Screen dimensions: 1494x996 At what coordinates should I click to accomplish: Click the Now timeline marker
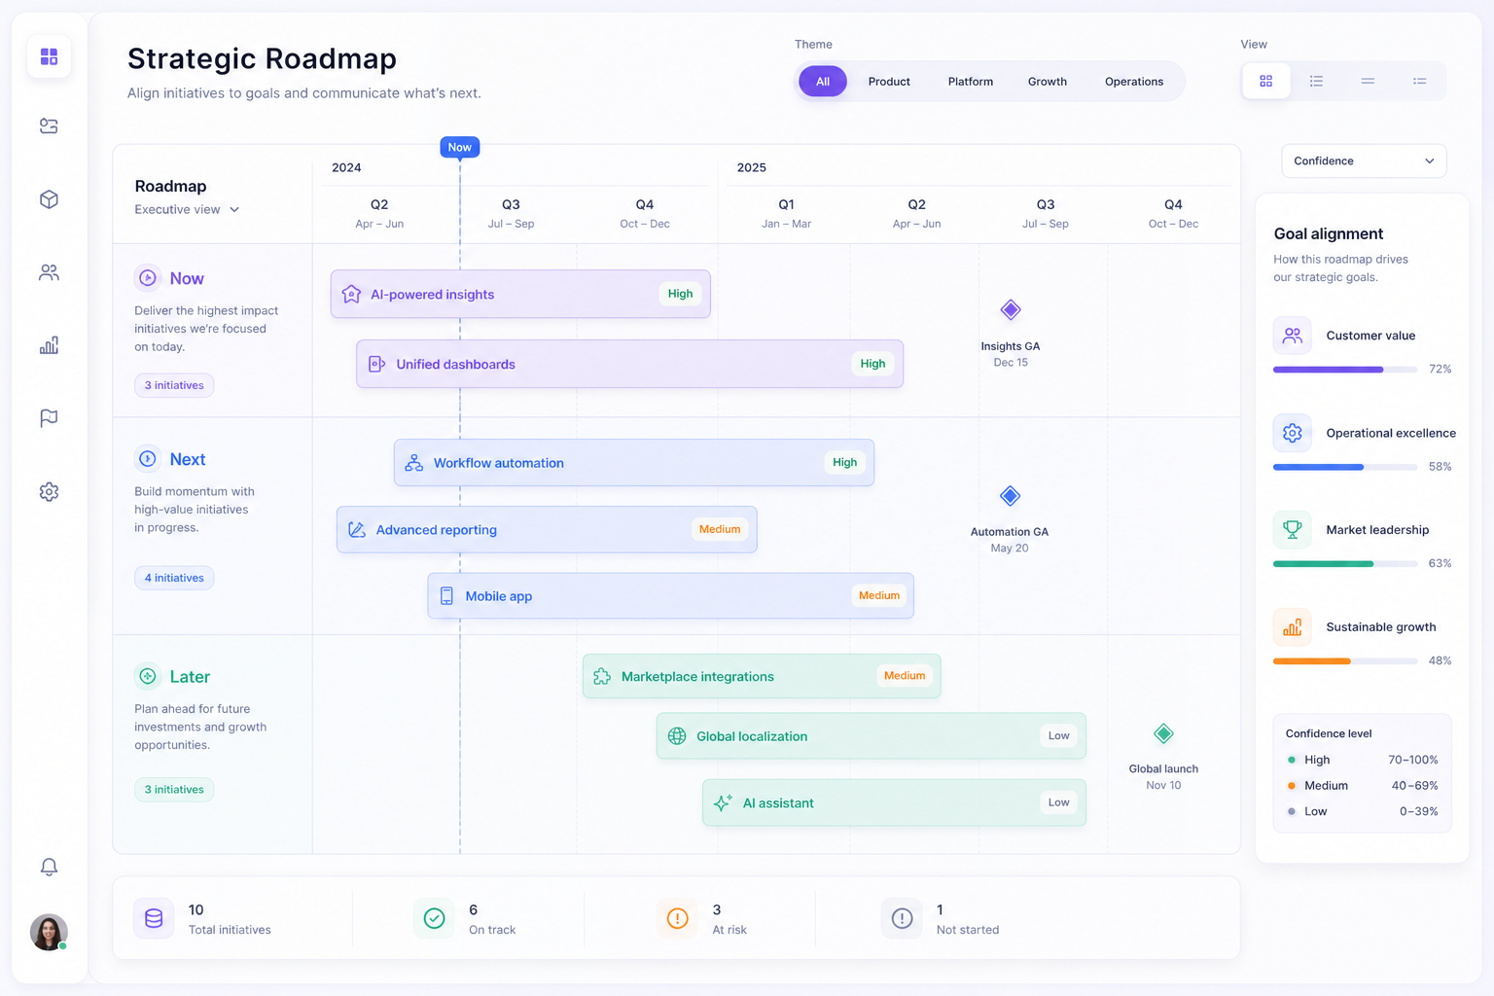460,147
